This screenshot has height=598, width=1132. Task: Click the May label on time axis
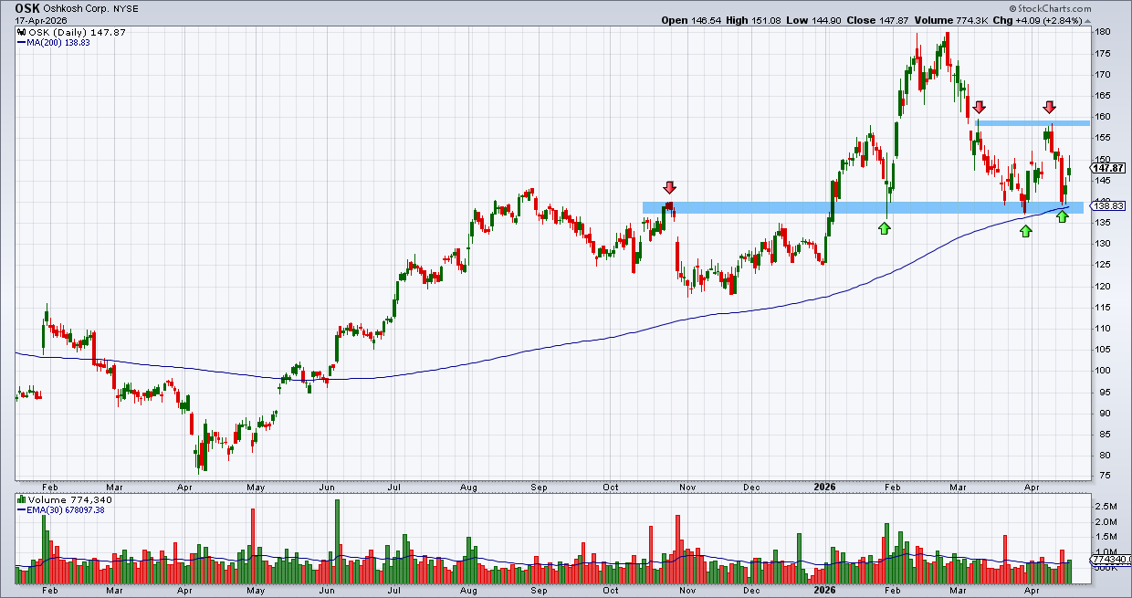[x=257, y=488]
